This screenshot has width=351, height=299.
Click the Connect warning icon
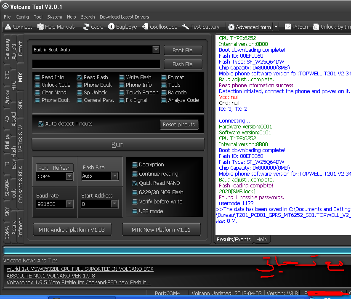(x=8, y=27)
